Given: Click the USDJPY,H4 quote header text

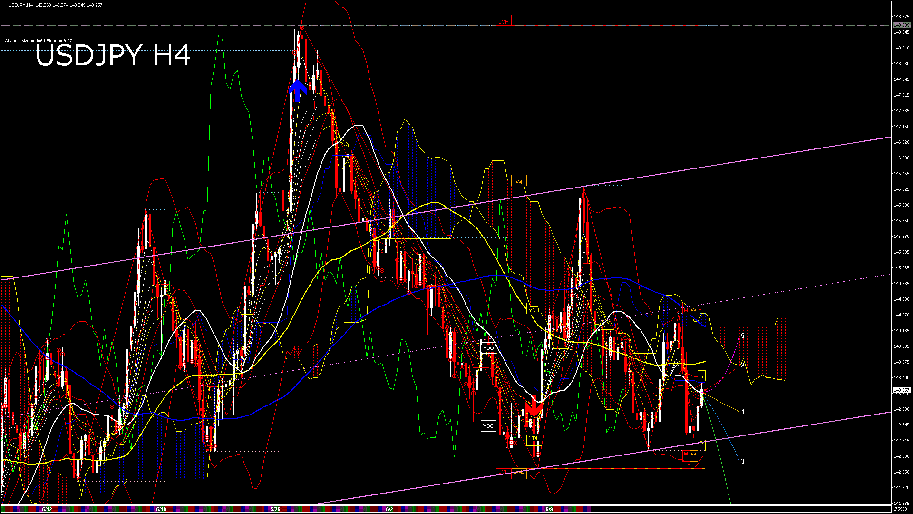Looking at the screenshot, I should pos(55,5).
